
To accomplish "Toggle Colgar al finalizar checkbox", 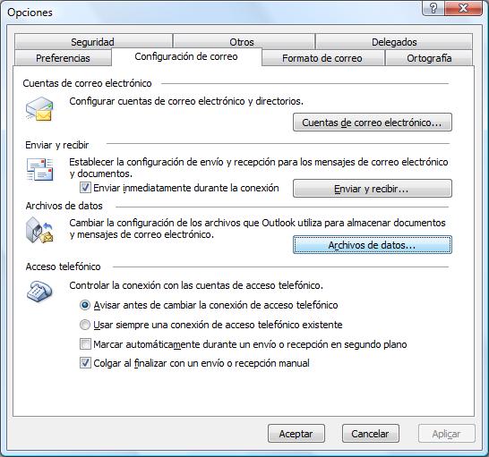I will (85, 363).
